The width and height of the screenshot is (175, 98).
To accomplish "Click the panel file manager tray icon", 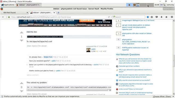I will [x=138, y=5].
